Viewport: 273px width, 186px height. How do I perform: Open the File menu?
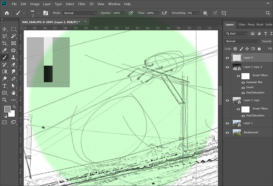(14, 4)
